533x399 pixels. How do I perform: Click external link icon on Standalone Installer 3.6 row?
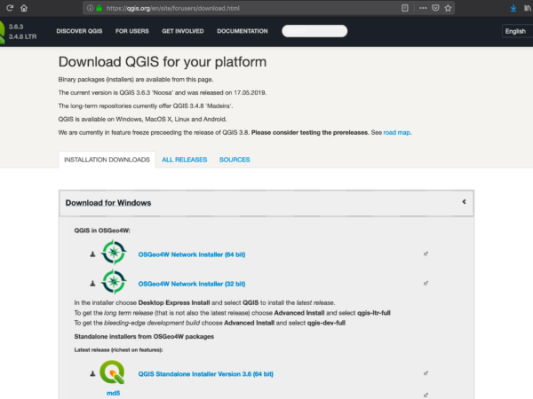[426, 373]
